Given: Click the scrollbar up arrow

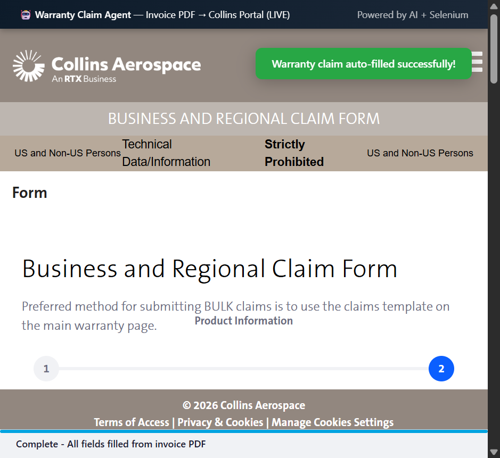Looking at the screenshot, I should click(494, 5).
